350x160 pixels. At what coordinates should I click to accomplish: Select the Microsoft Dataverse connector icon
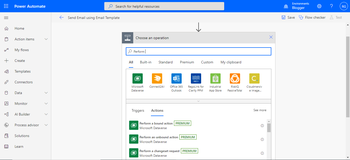point(137,78)
